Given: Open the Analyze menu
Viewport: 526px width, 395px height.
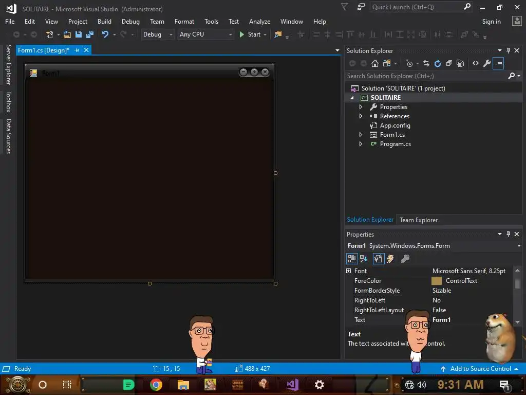Looking at the screenshot, I should 259,22.
